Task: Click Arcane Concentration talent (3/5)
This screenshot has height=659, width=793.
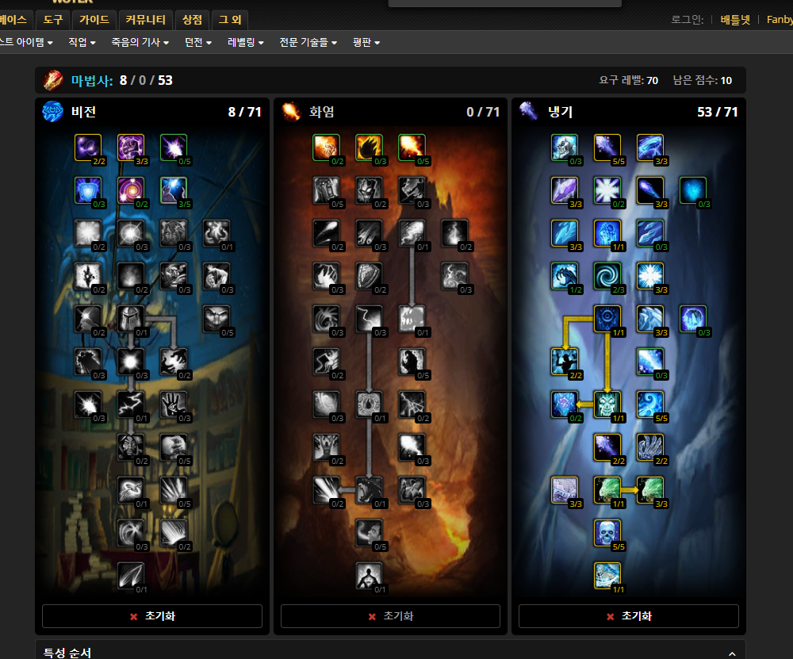Action: (x=174, y=190)
